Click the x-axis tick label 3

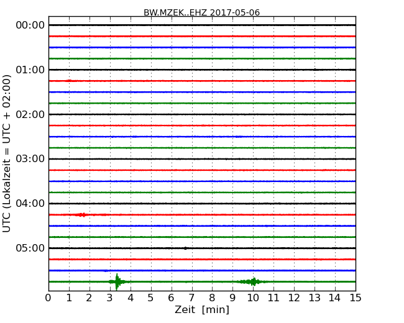click(x=110, y=298)
